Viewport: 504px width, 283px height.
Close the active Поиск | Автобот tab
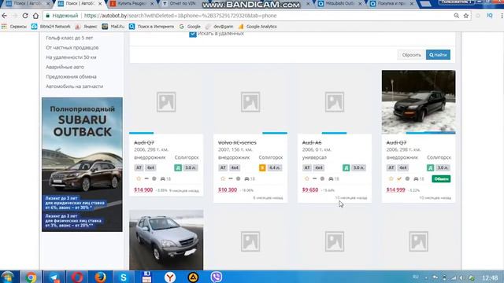click(100, 4)
